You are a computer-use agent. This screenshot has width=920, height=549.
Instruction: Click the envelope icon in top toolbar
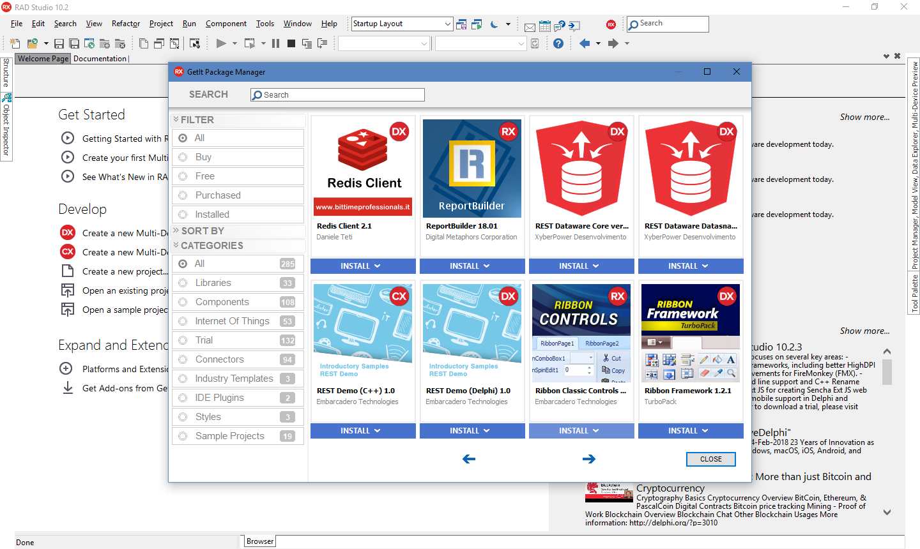click(530, 27)
